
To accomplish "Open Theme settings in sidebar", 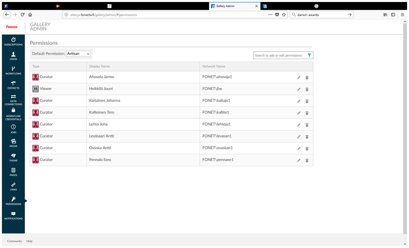I will click(x=13, y=158).
